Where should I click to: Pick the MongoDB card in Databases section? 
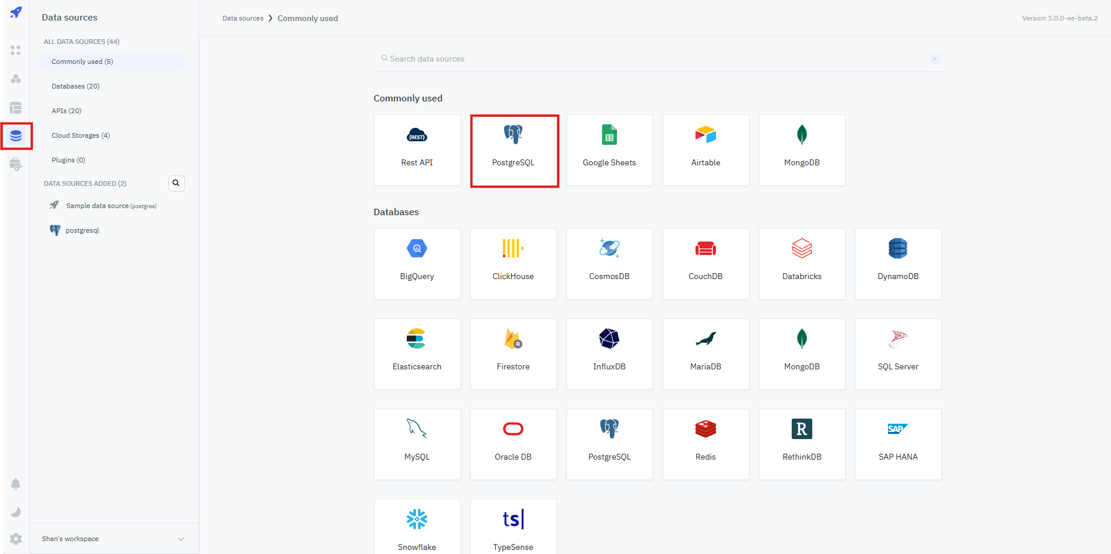pos(802,354)
